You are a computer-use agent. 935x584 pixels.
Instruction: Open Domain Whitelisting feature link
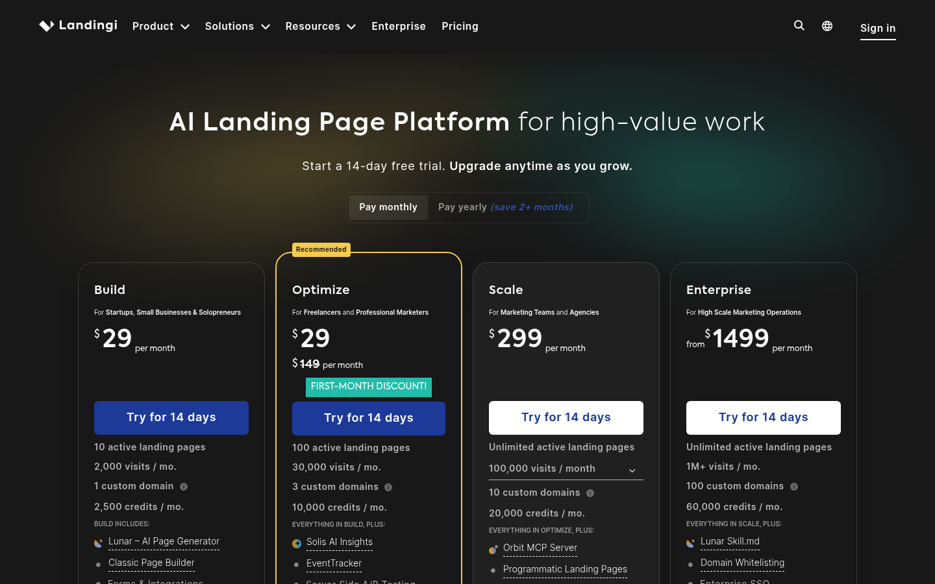(x=742, y=563)
